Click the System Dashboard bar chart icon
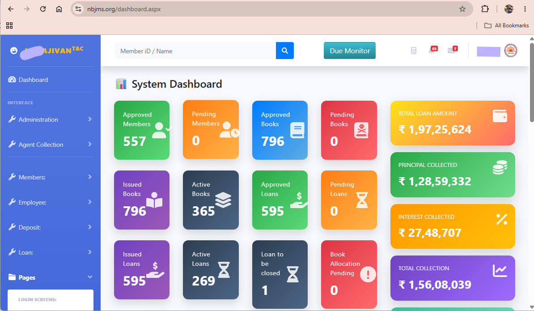 [x=121, y=84]
